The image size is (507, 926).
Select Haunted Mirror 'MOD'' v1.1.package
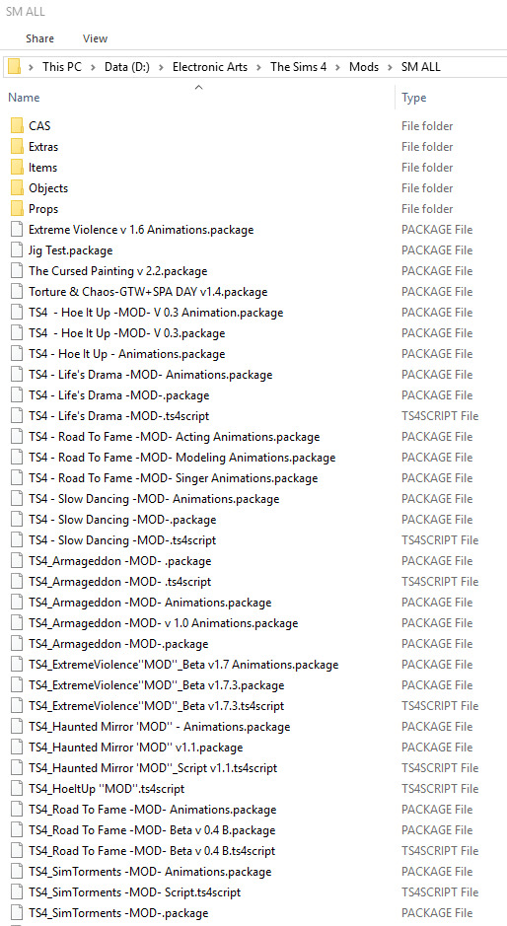click(135, 748)
